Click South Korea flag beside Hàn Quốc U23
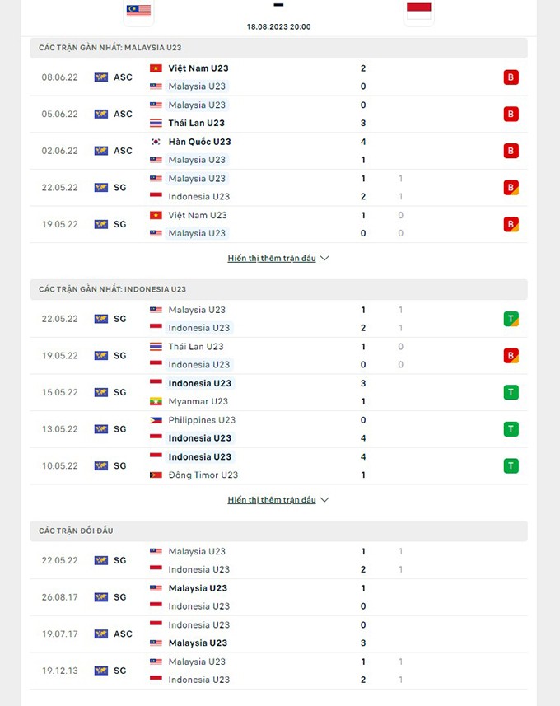 [156, 142]
